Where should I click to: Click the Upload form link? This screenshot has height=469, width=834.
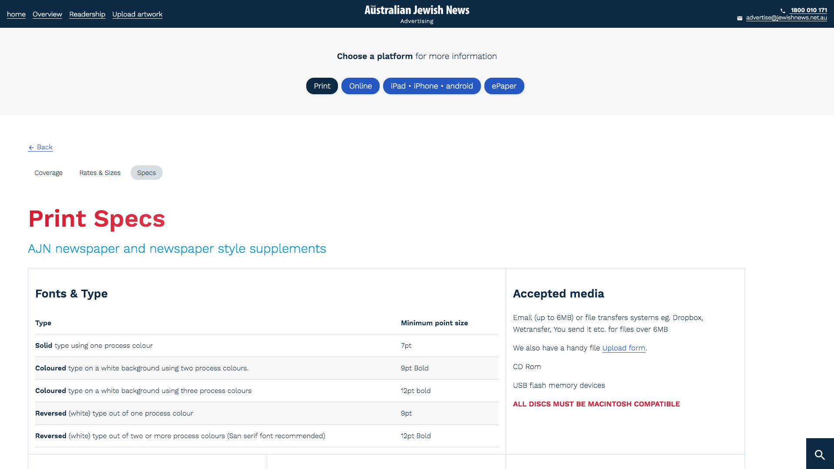623,348
